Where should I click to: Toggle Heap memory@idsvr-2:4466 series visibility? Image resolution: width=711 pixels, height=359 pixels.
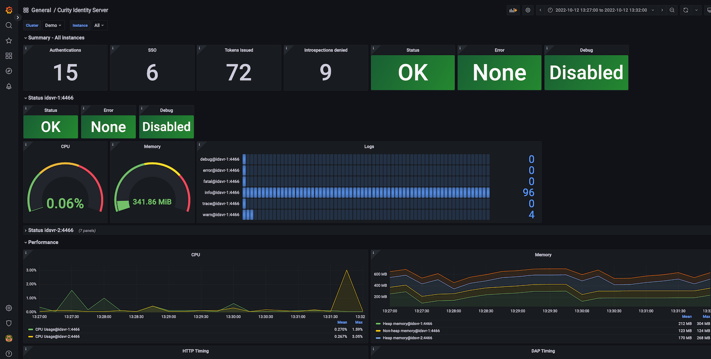tap(408, 338)
